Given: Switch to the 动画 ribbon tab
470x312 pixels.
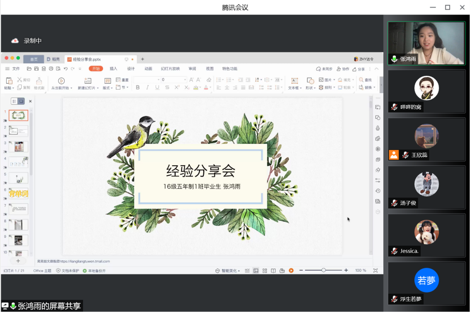Looking at the screenshot, I should coord(148,69).
